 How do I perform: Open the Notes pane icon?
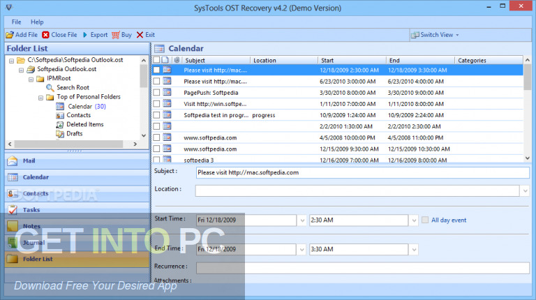pyautogui.click(x=13, y=226)
